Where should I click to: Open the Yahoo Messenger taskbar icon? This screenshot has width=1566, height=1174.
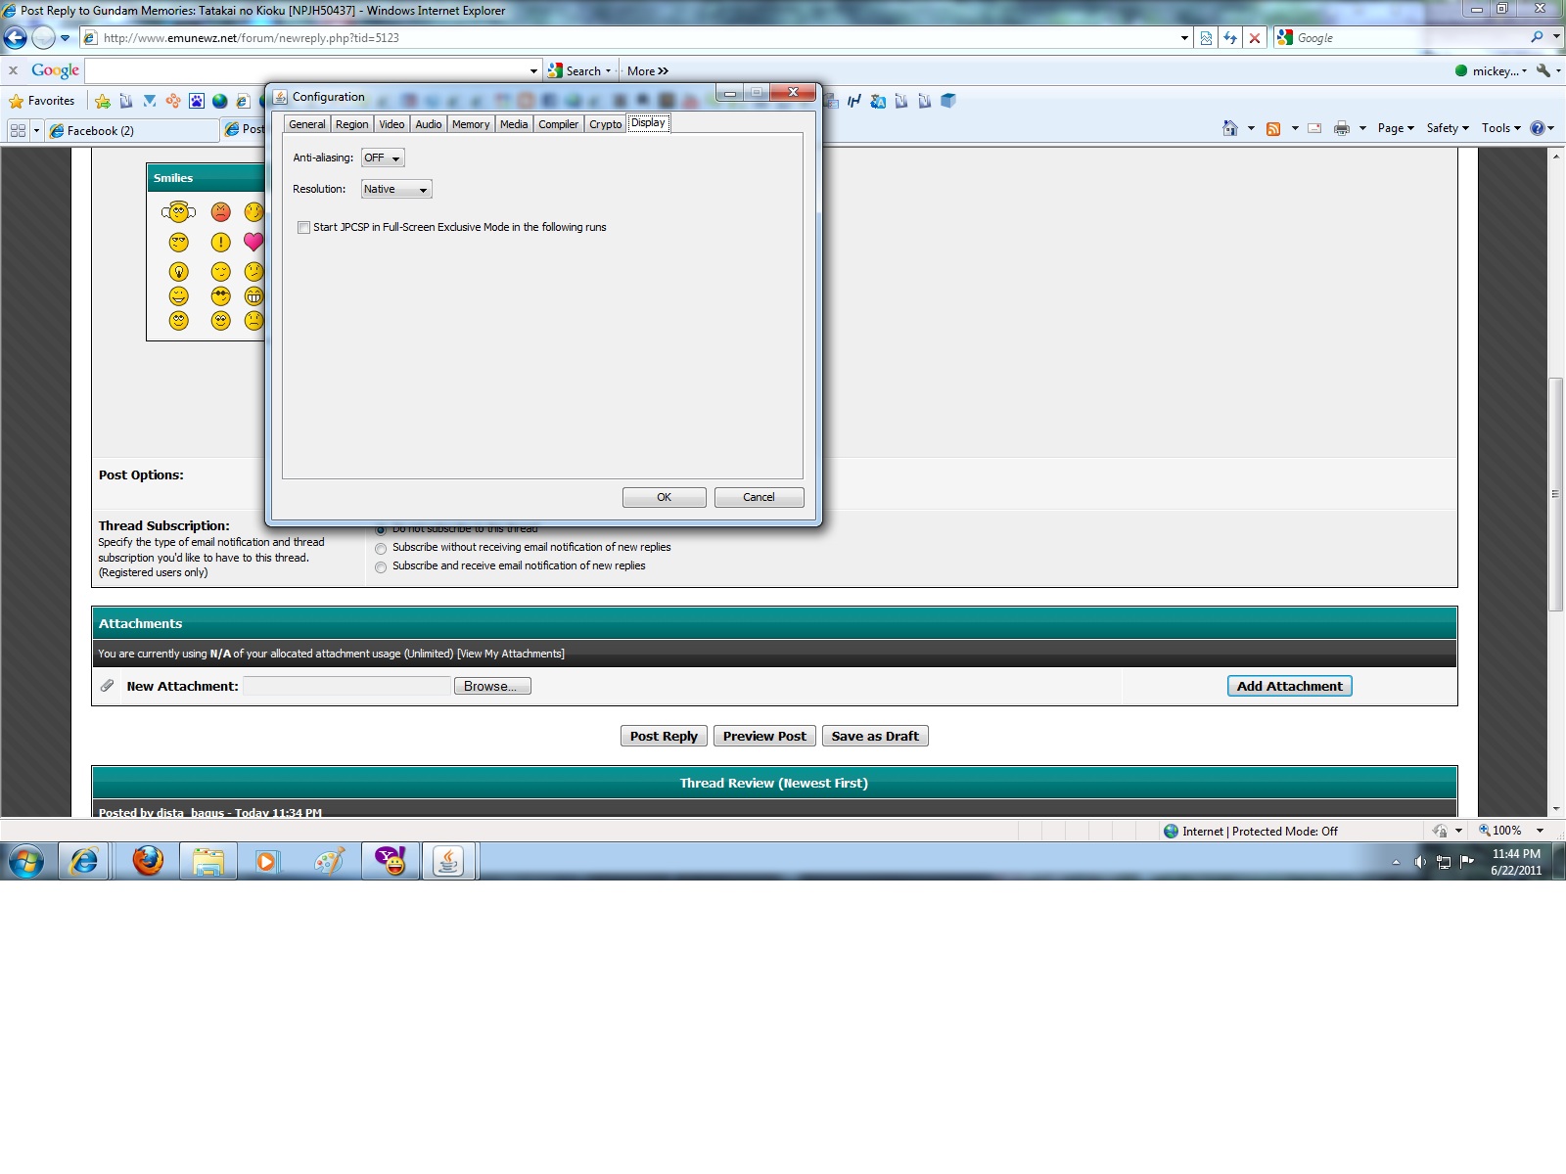391,861
